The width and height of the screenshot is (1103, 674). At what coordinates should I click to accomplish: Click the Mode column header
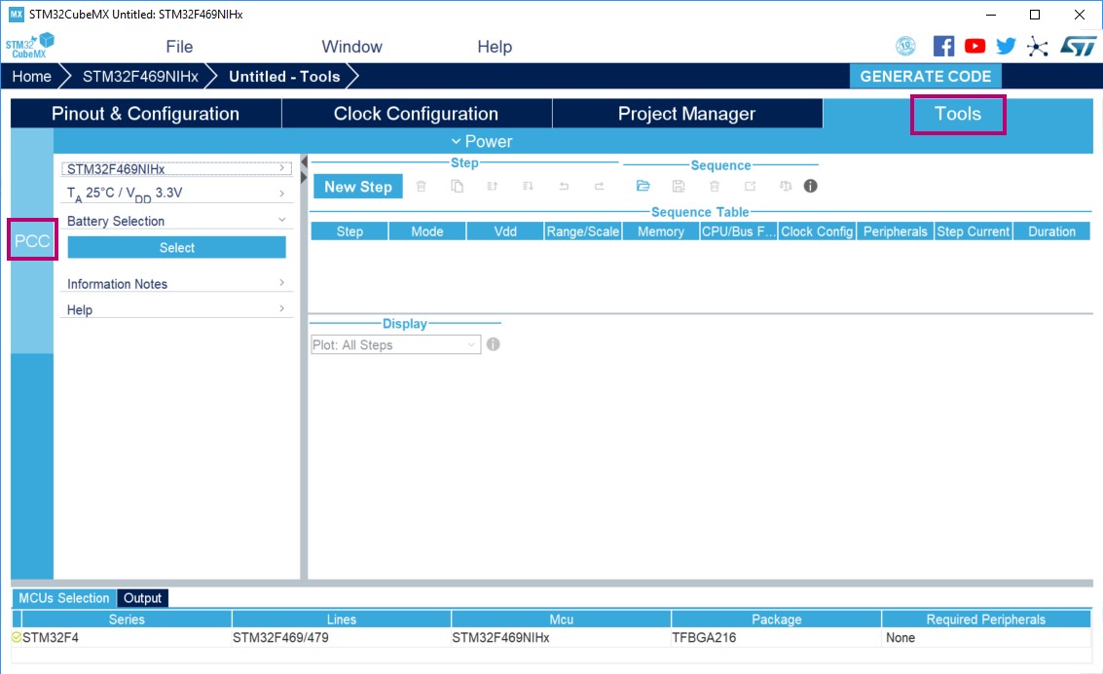pos(427,231)
